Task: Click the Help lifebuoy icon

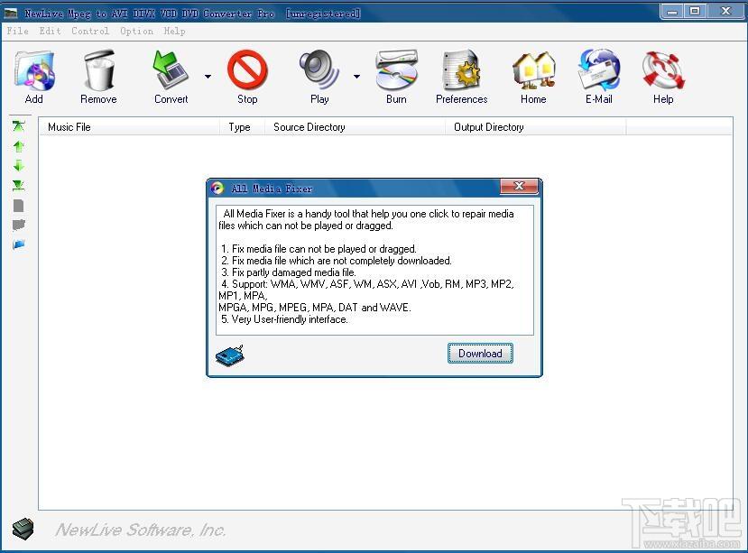Action: (663, 70)
